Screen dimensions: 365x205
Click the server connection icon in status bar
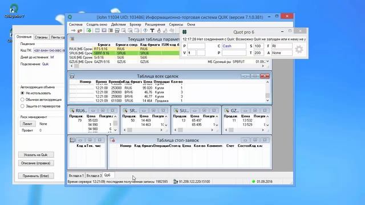(176, 181)
